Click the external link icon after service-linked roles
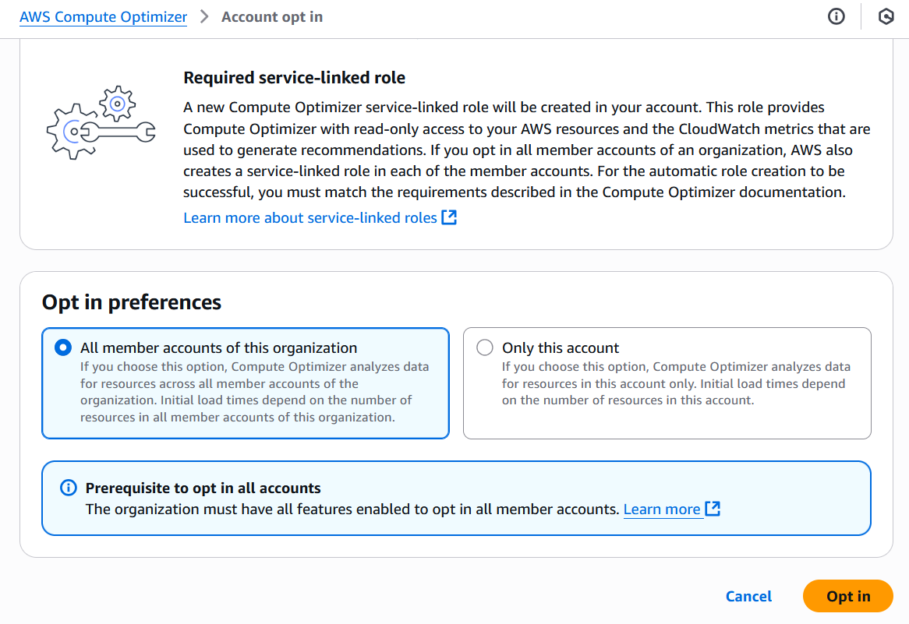The width and height of the screenshot is (909, 624). tap(449, 217)
